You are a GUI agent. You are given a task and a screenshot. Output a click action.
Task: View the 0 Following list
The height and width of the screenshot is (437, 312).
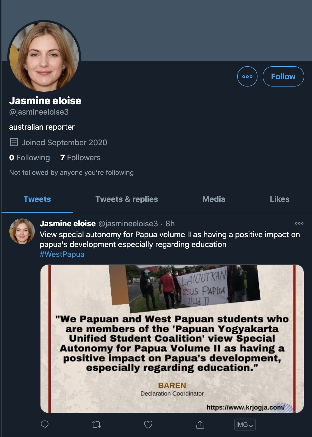click(29, 158)
